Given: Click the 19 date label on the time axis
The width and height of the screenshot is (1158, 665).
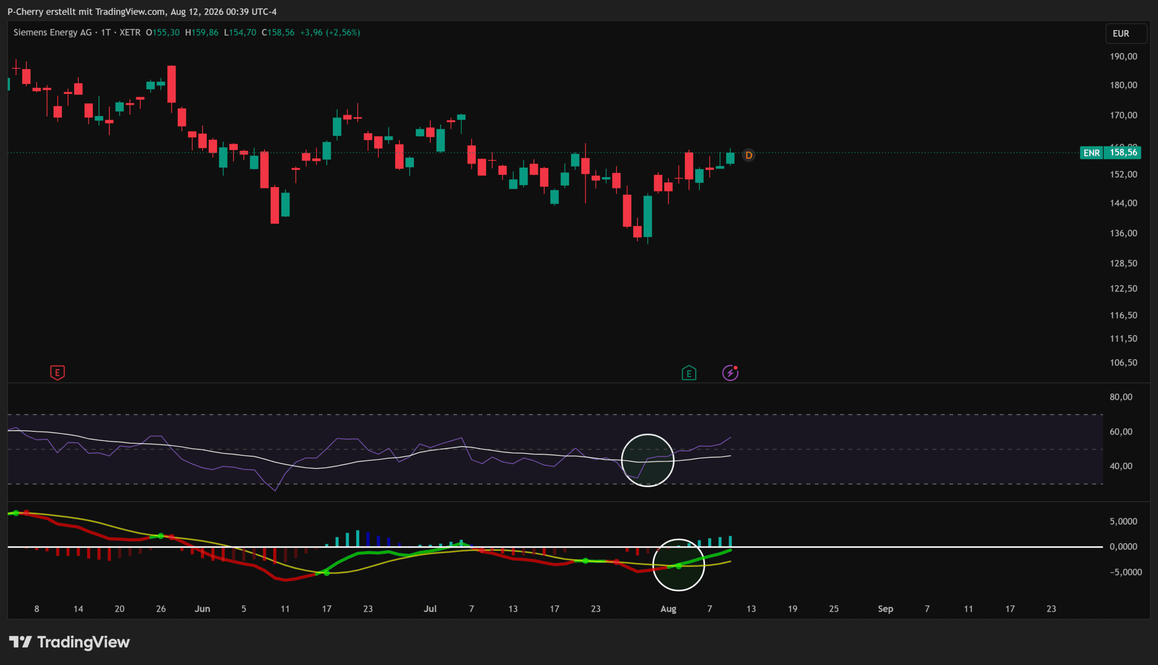Looking at the screenshot, I should click(792, 609).
